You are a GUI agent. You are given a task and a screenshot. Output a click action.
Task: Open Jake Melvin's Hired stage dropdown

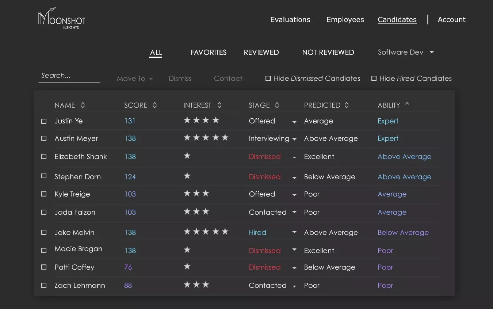(294, 232)
